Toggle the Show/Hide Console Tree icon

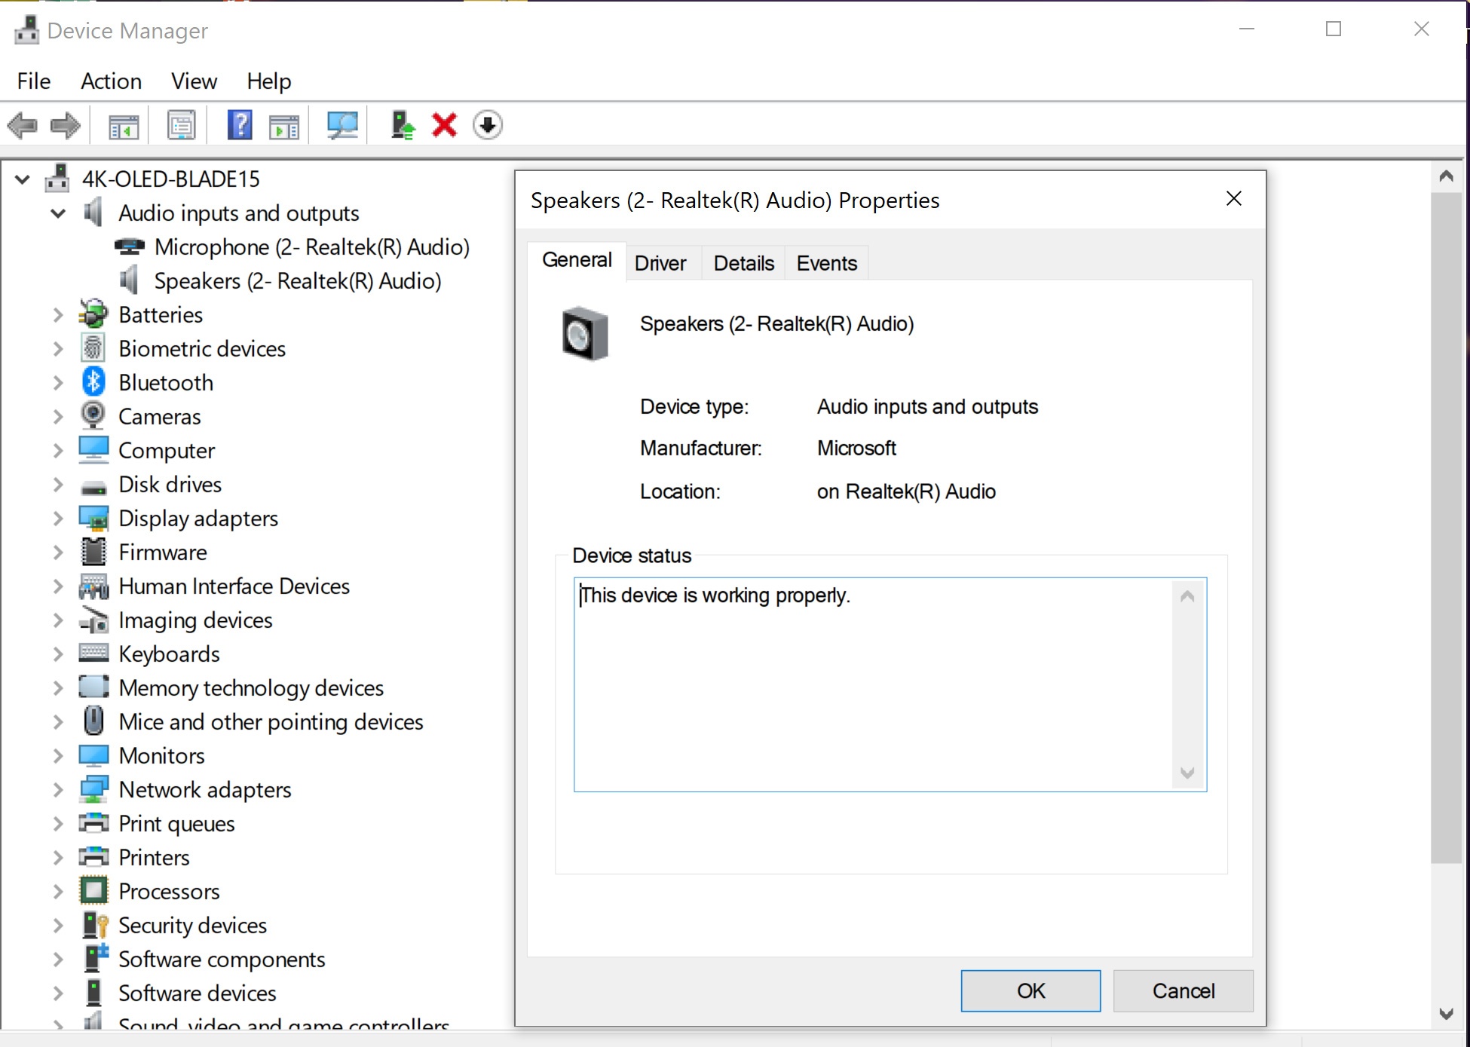pos(124,126)
